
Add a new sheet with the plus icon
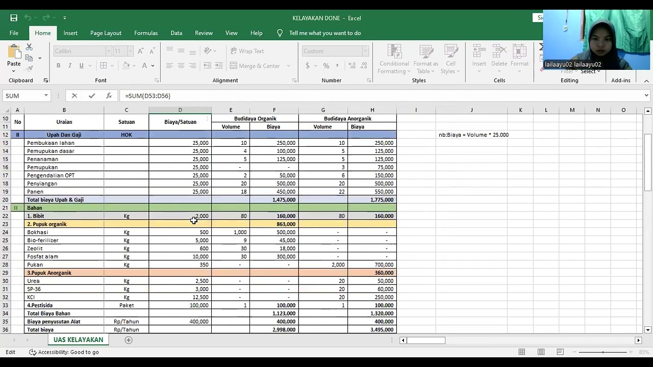[x=129, y=340]
